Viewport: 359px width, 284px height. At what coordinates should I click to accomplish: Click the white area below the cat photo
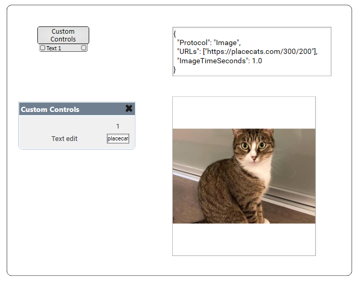click(x=244, y=239)
